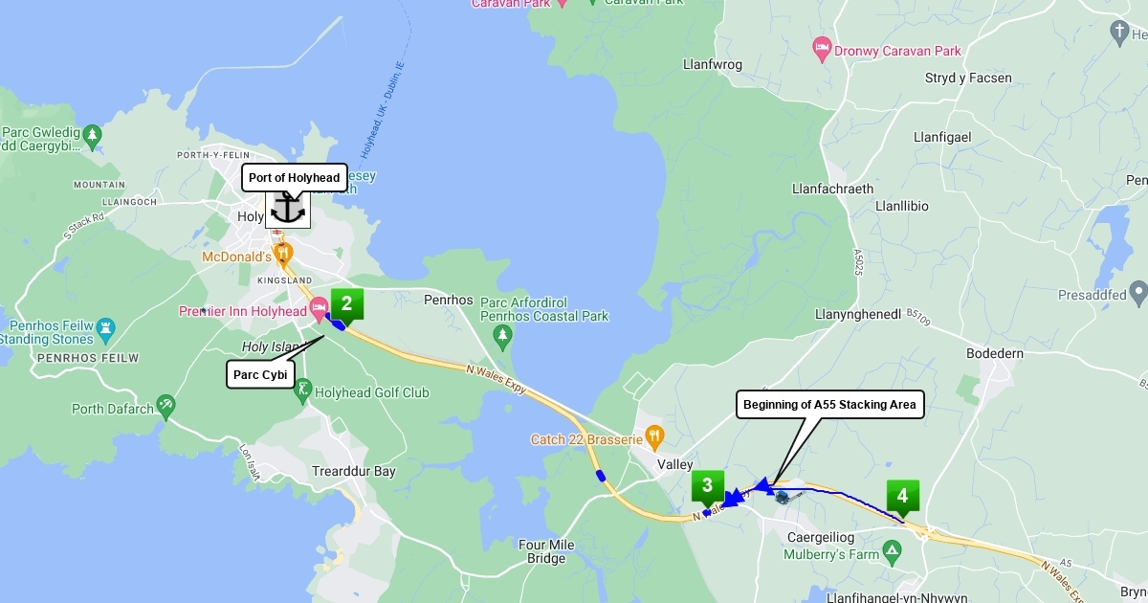The image size is (1148, 603).
Task: Click Mulberry's Farm campsite pin
Action: [892, 551]
